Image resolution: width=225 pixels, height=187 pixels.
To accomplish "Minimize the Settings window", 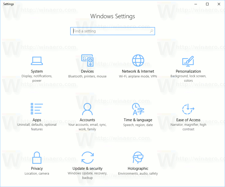I will 196,4.
